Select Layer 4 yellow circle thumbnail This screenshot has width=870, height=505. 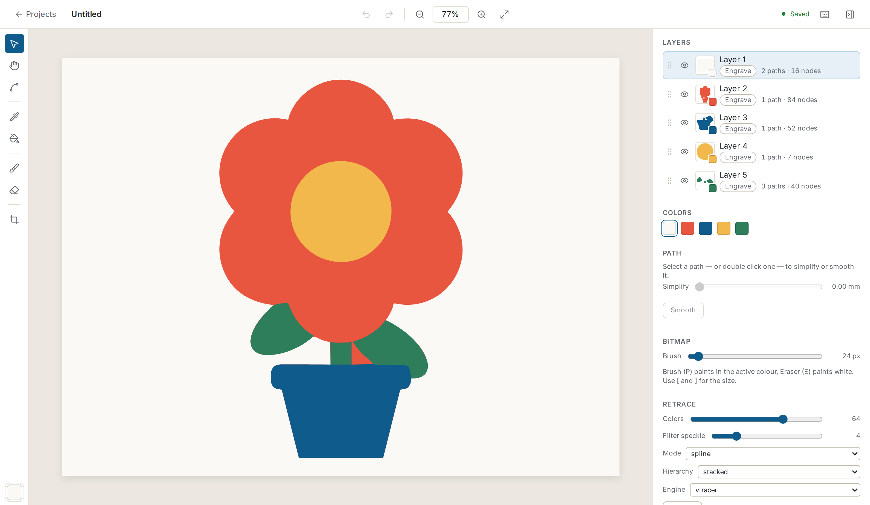point(705,152)
